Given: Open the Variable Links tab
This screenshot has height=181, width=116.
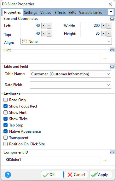Looking at the screenshot, I should coord(90,13).
